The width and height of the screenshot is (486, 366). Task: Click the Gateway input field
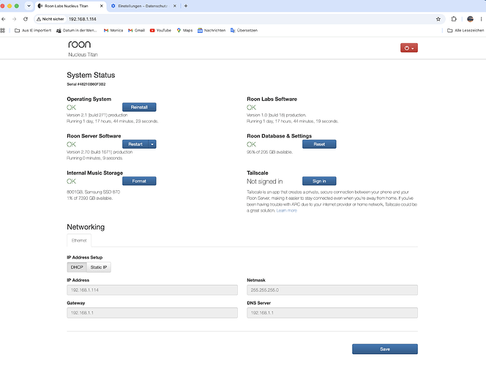[152, 313]
